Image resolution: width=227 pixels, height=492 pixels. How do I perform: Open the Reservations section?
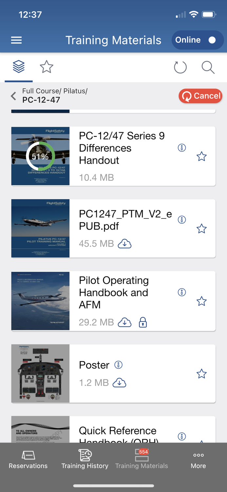coord(28,459)
